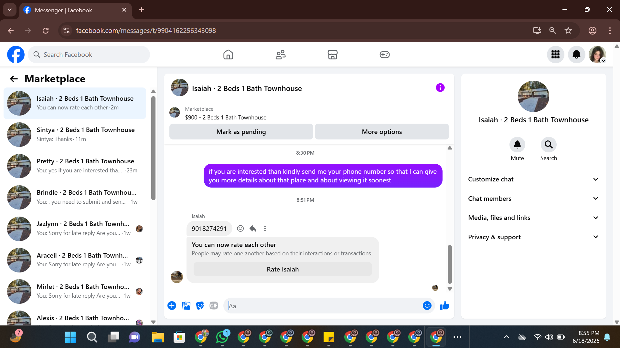Screen dimensions: 620x348
Task: Open Brindle conversation in list
Action: [x=75, y=197]
